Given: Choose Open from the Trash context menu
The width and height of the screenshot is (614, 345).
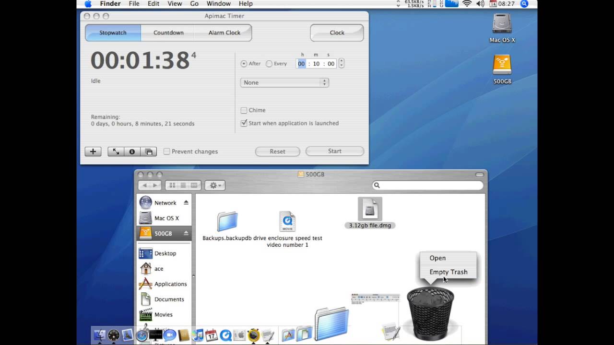Looking at the screenshot, I should coord(449,258).
